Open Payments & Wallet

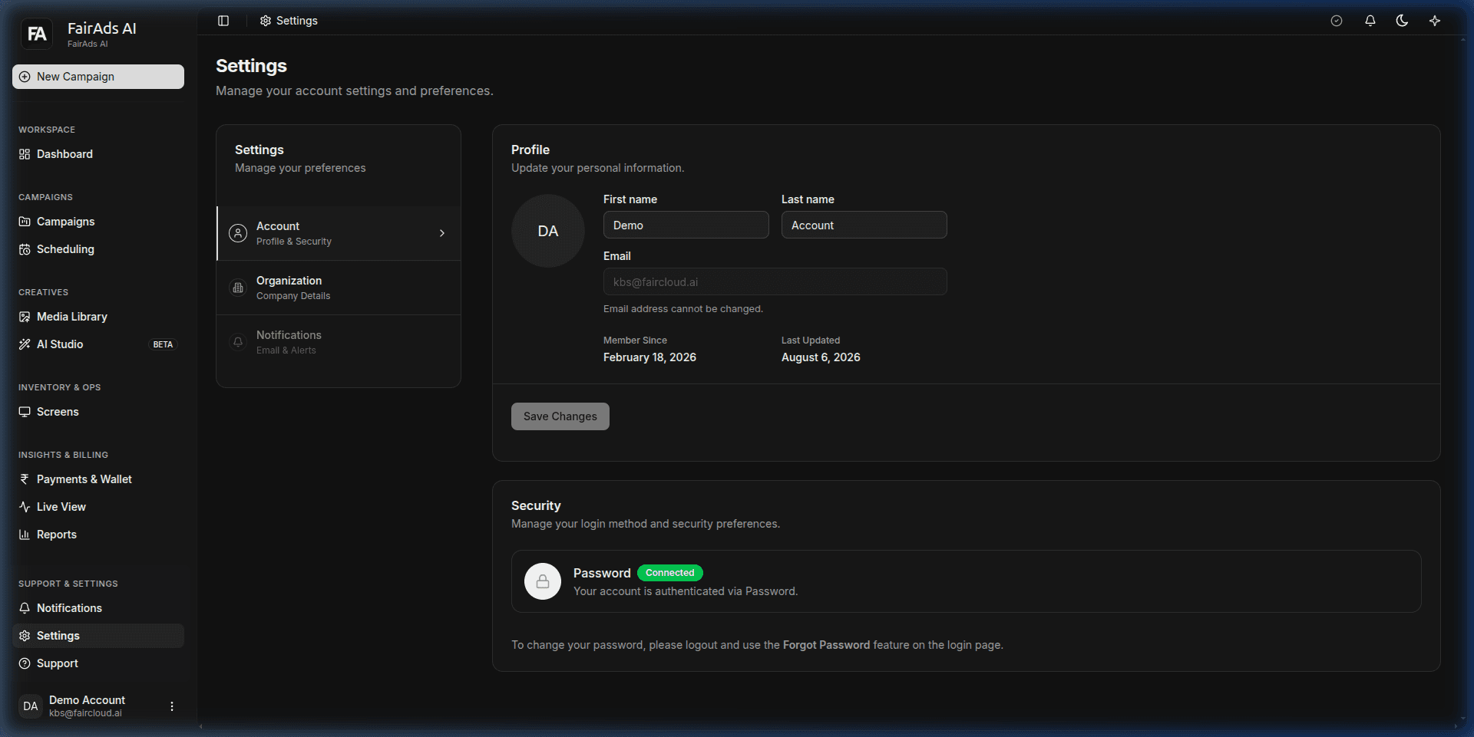98,479
